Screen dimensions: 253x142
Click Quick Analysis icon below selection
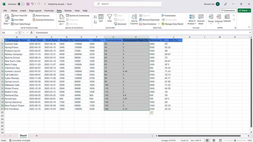pyautogui.click(x=151, y=113)
